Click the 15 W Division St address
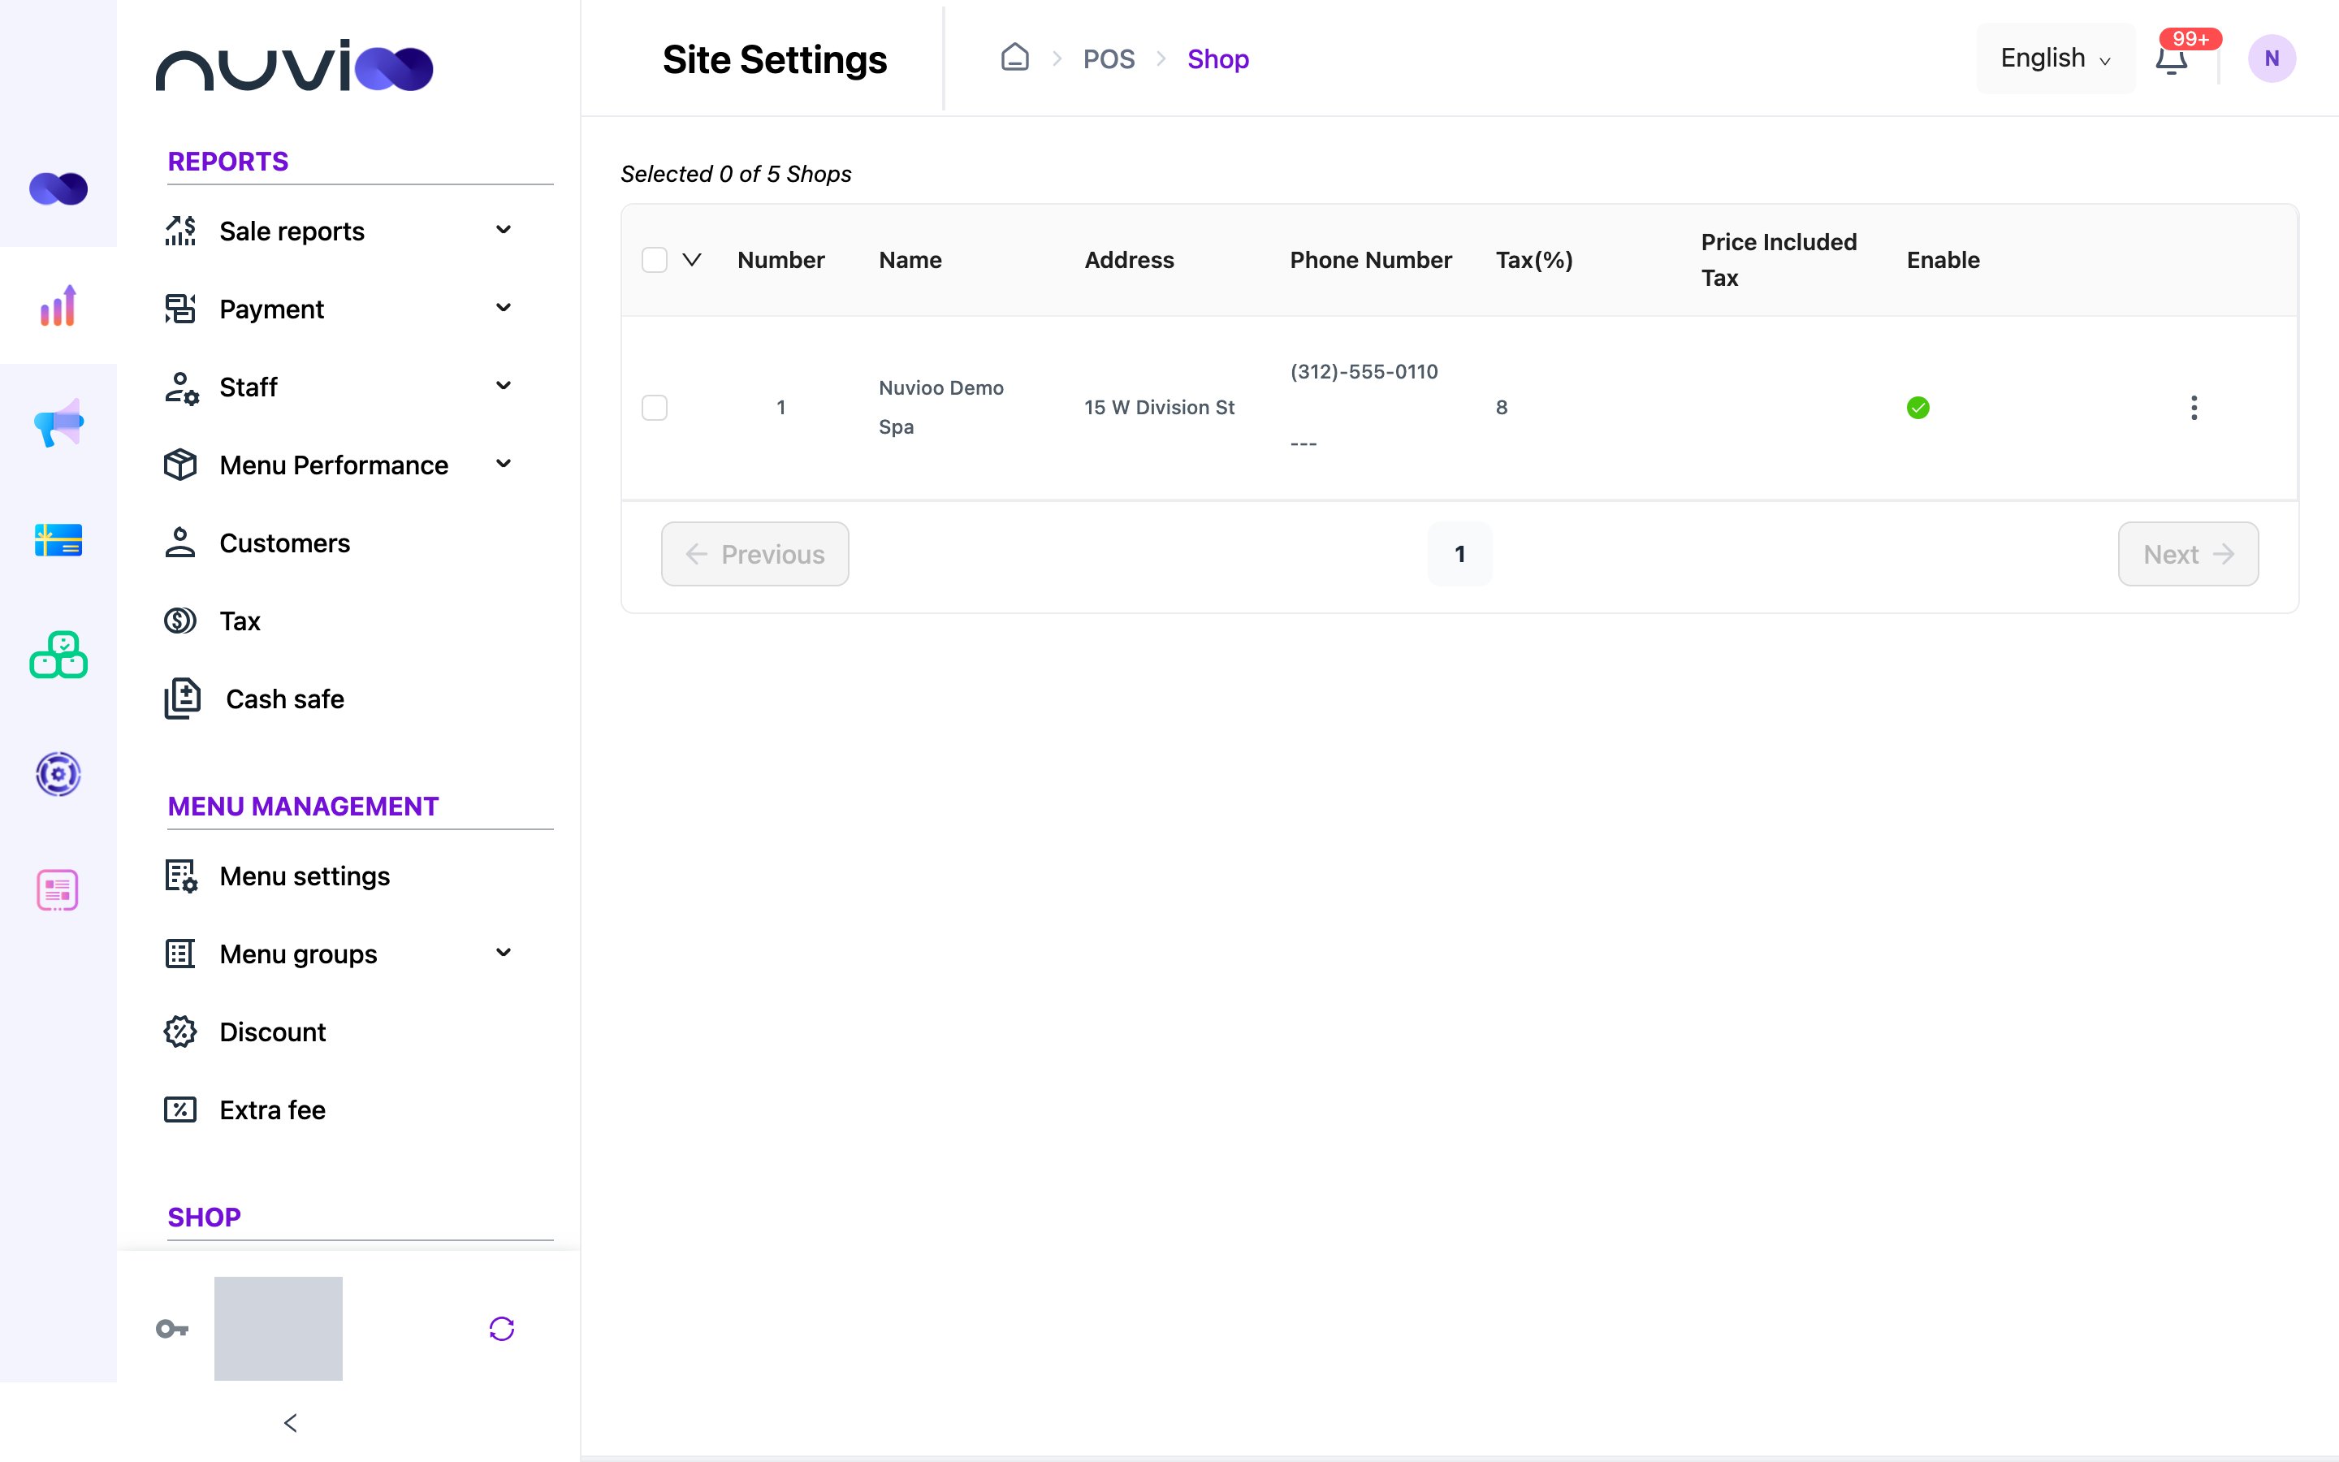 tap(1159, 407)
